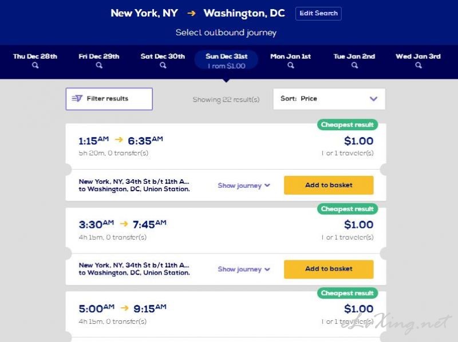Open the Filter results button
458x342 pixels.
click(109, 99)
